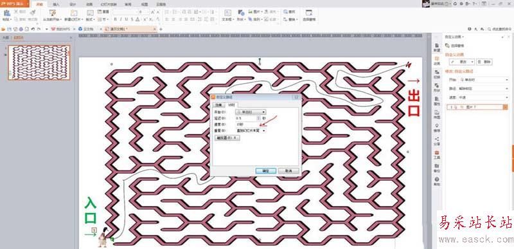Toggle Italic formatting
The width and height of the screenshot is (514, 249).
(120, 19)
